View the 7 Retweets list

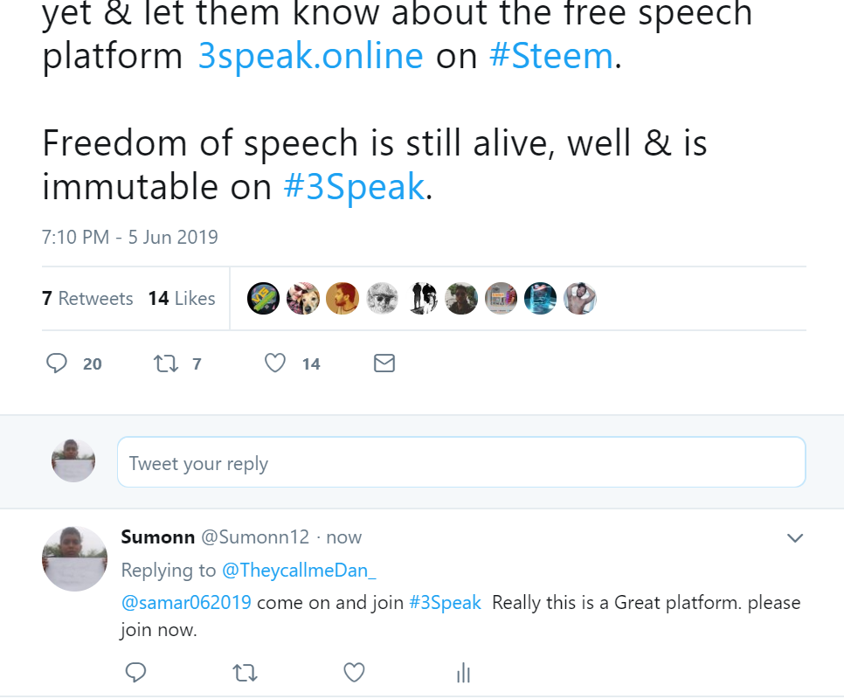click(87, 298)
